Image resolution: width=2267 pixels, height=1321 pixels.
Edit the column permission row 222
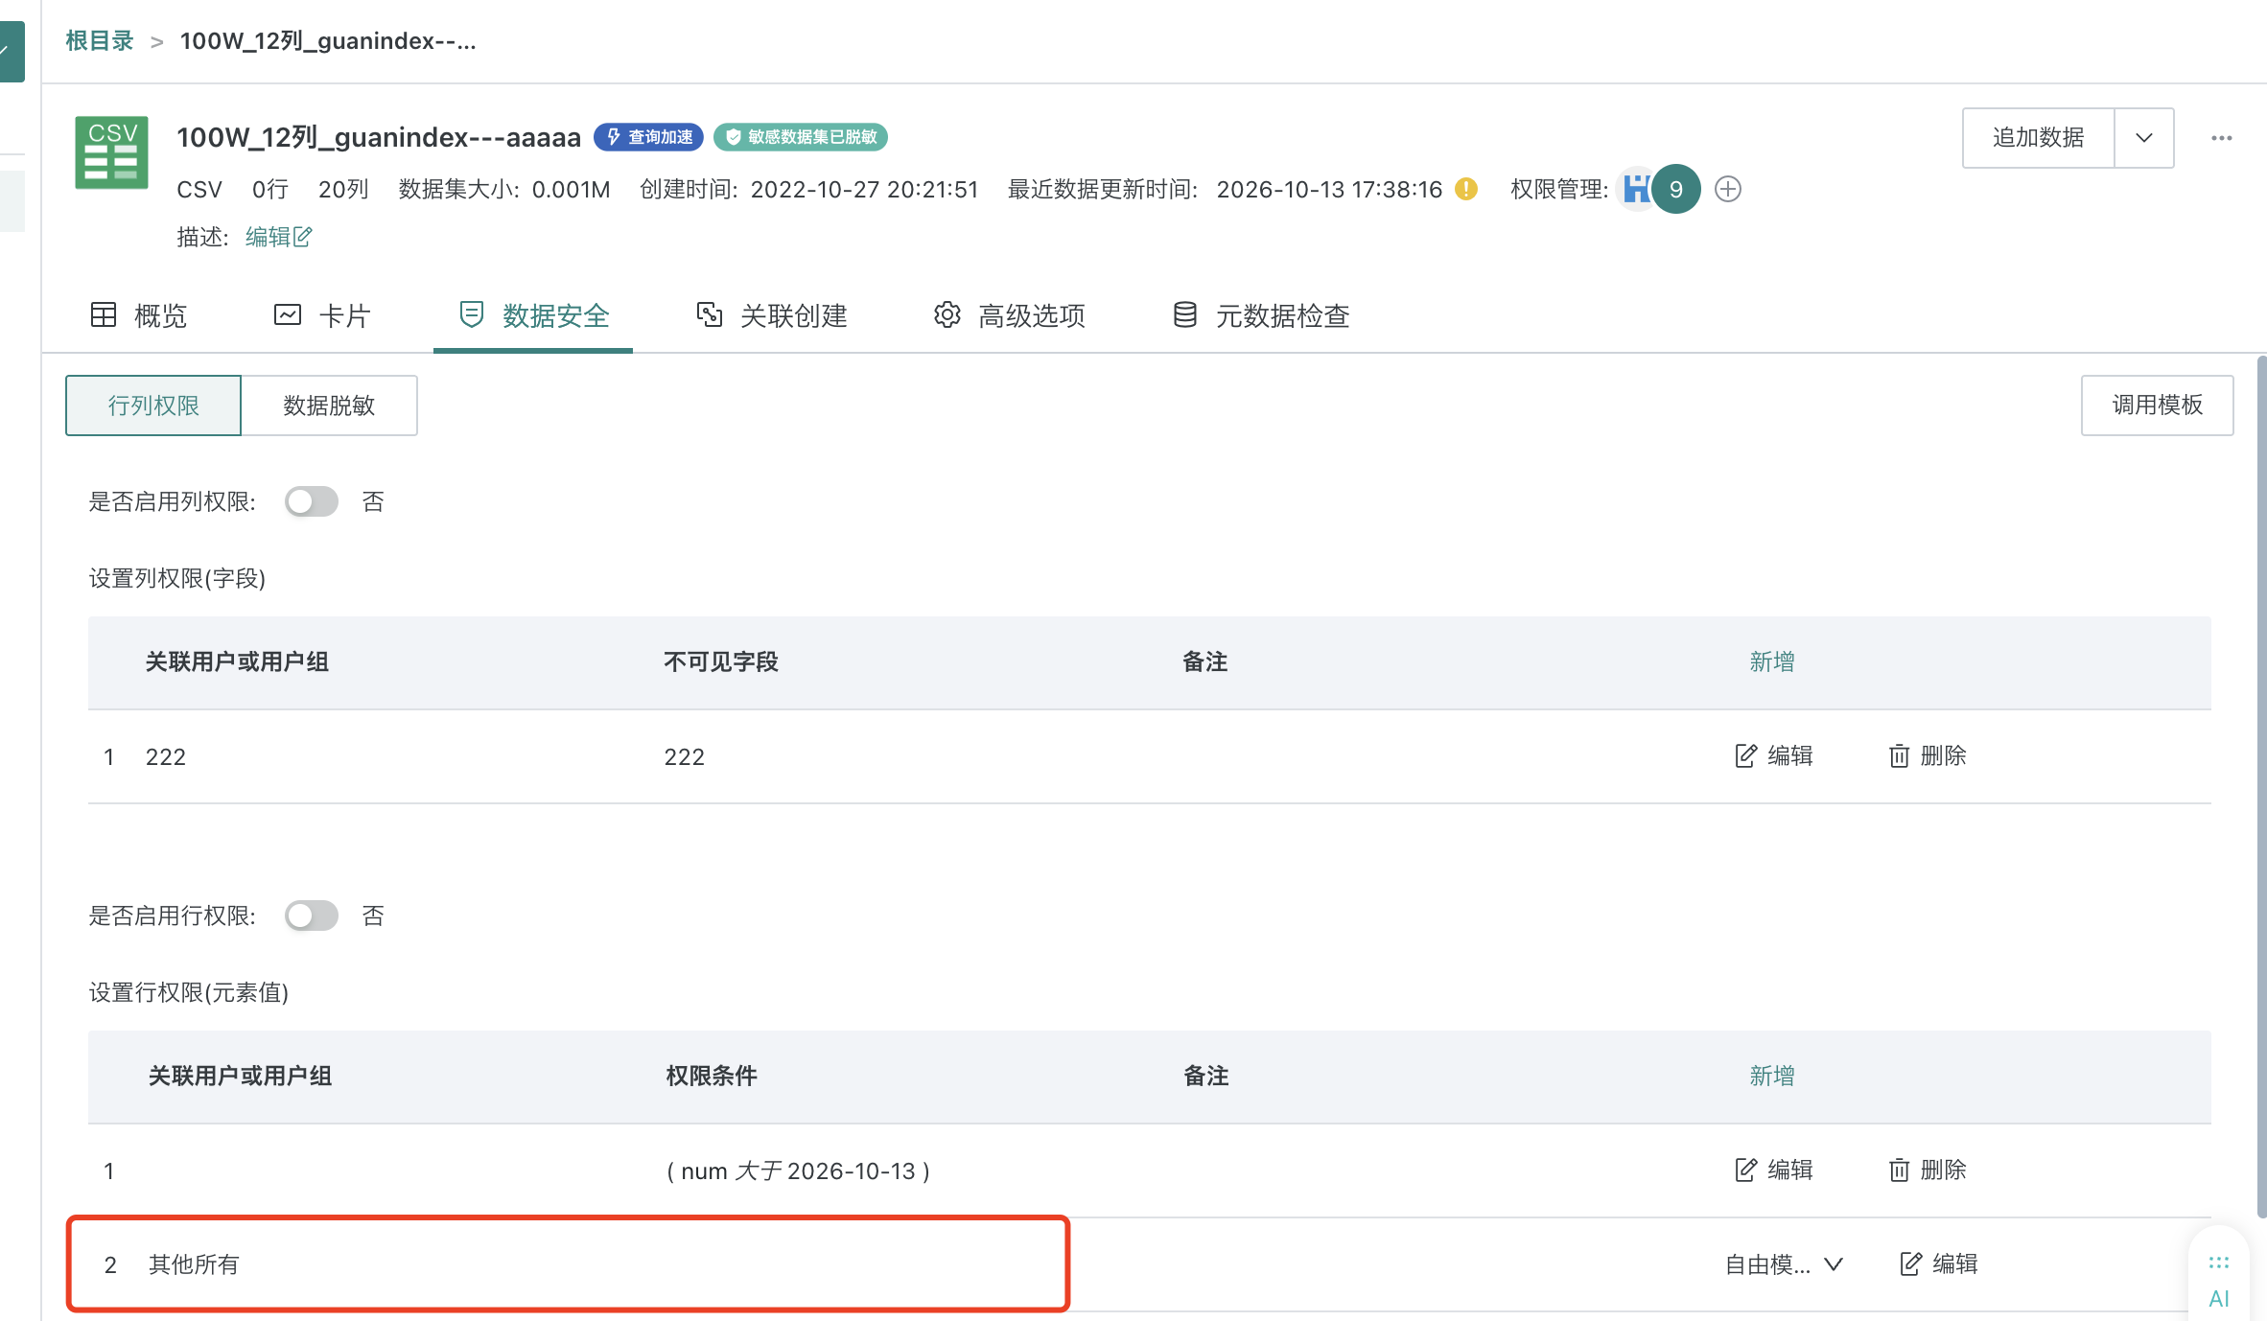[x=1774, y=756]
